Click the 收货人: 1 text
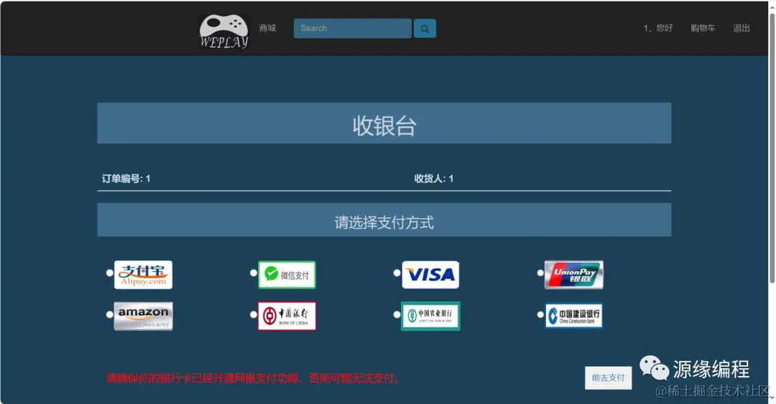The width and height of the screenshot is (776, 404). (434, 179)
